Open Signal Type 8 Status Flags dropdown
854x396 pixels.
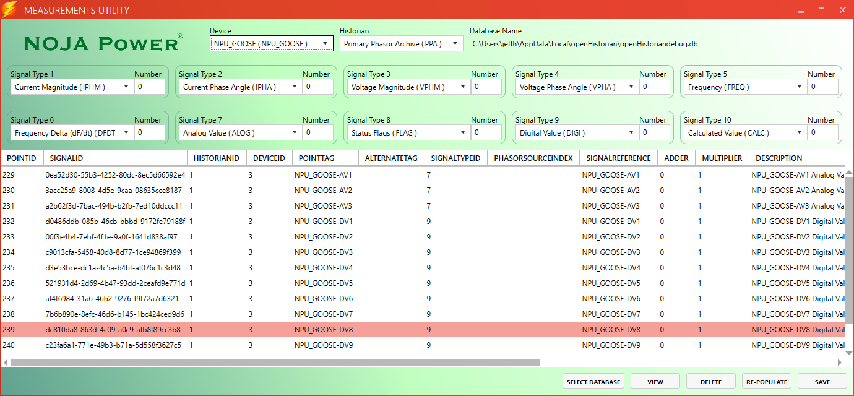coord(407,133)
